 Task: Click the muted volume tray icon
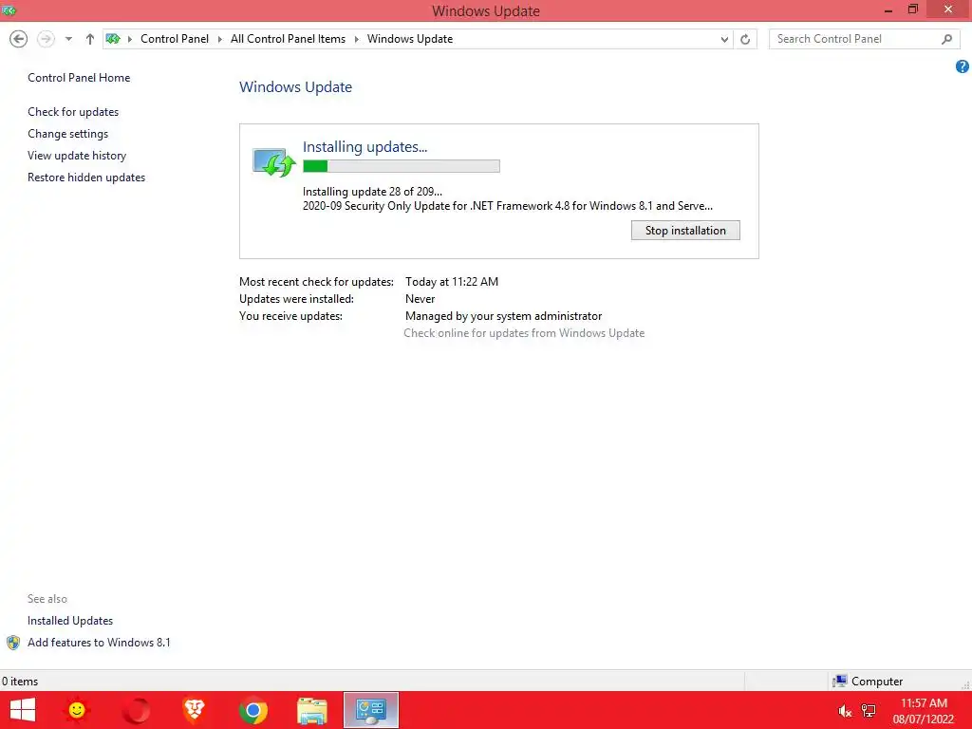coord(845,711)
